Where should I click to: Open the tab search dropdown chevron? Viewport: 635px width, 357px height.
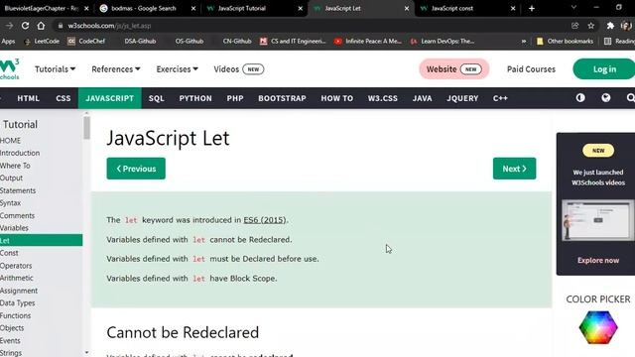coord(573,8)
